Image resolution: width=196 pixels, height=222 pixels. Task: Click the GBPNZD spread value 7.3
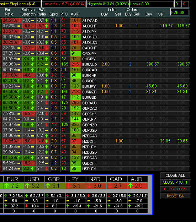pos(54,125)
